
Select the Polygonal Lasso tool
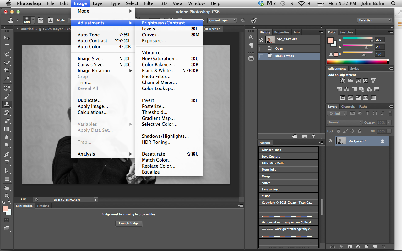tap(7, 54)
